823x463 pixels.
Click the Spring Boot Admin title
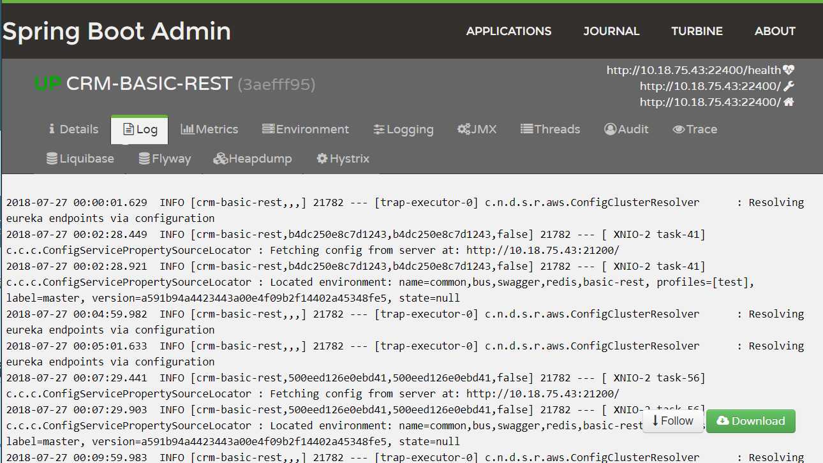coord(117,31)
